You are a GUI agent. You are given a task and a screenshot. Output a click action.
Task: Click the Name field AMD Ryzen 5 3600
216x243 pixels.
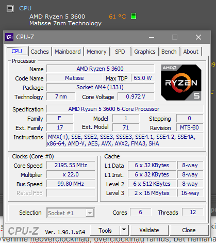(x=101, y=69)
